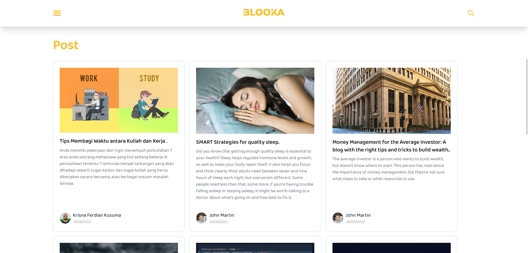Click Krisna Ferdian Kusuma's avatar
This screenshot has height=253, width=528.
[x=65, y=218]
